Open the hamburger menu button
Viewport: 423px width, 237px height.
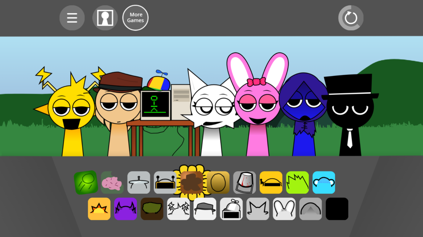[72, 18]
